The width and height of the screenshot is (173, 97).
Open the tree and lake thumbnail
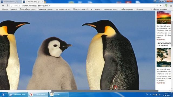point(164,57)
